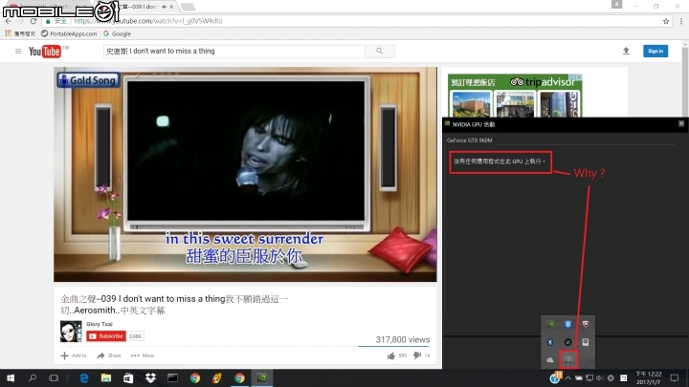
Task: Click the NVIDIA icon in tray overflow
Action: pyautogui.click(x=550, y=324)
